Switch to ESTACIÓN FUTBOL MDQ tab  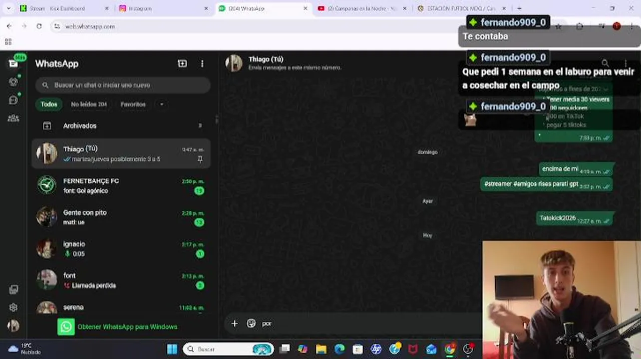(462, 8)
